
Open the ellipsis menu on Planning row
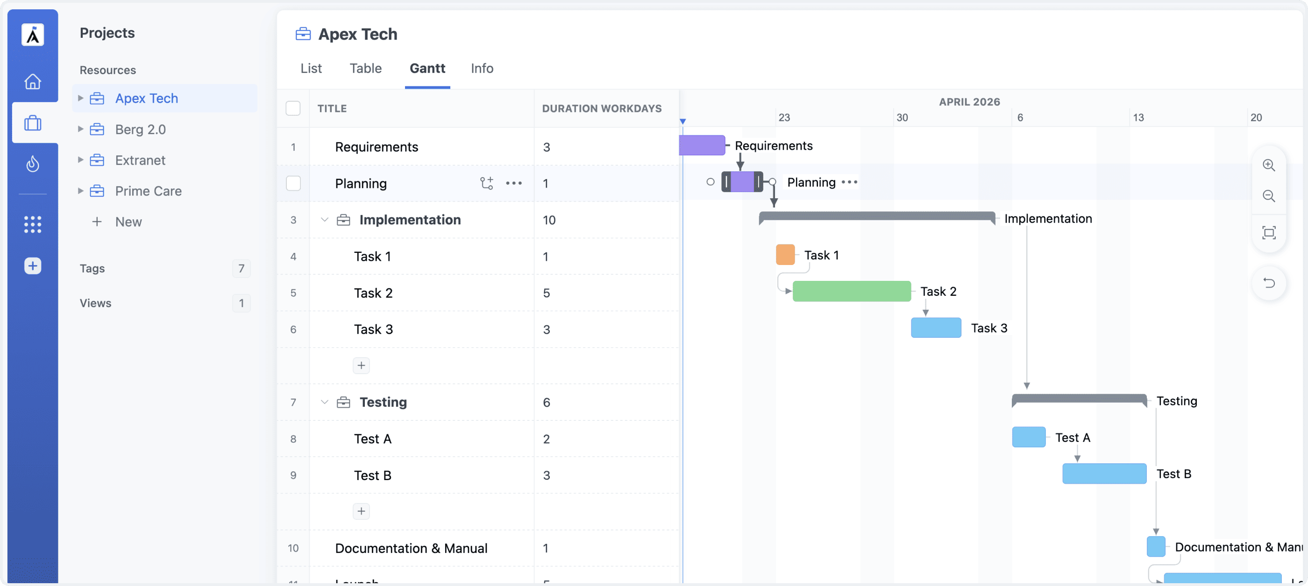click(x=514, y=183)
